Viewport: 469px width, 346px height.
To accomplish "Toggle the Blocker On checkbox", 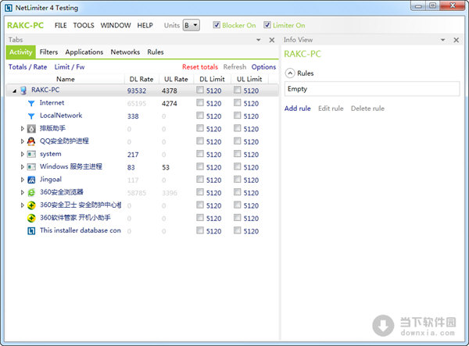I will click(217, 25).
